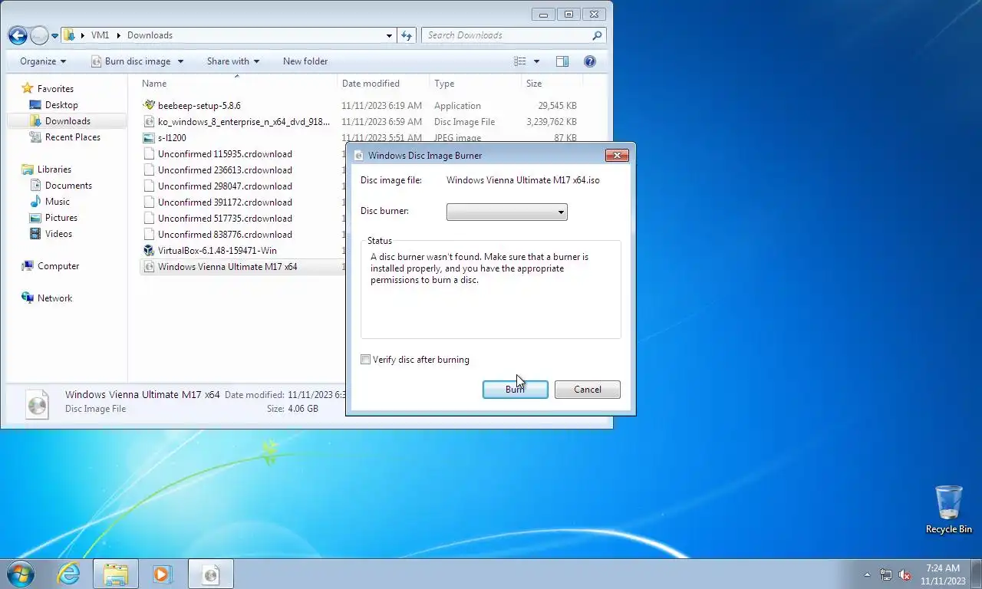The image size is (982, 589).
Task: Open the Recycle Bin on desktop
Action: (949, 509)
